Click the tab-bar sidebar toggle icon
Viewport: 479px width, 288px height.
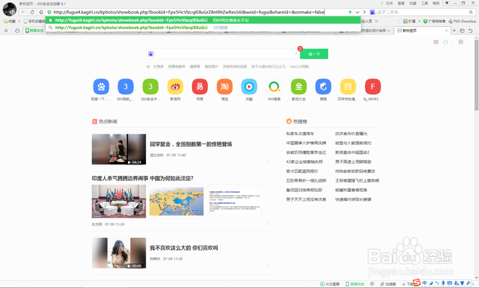[x=6, y=31]
